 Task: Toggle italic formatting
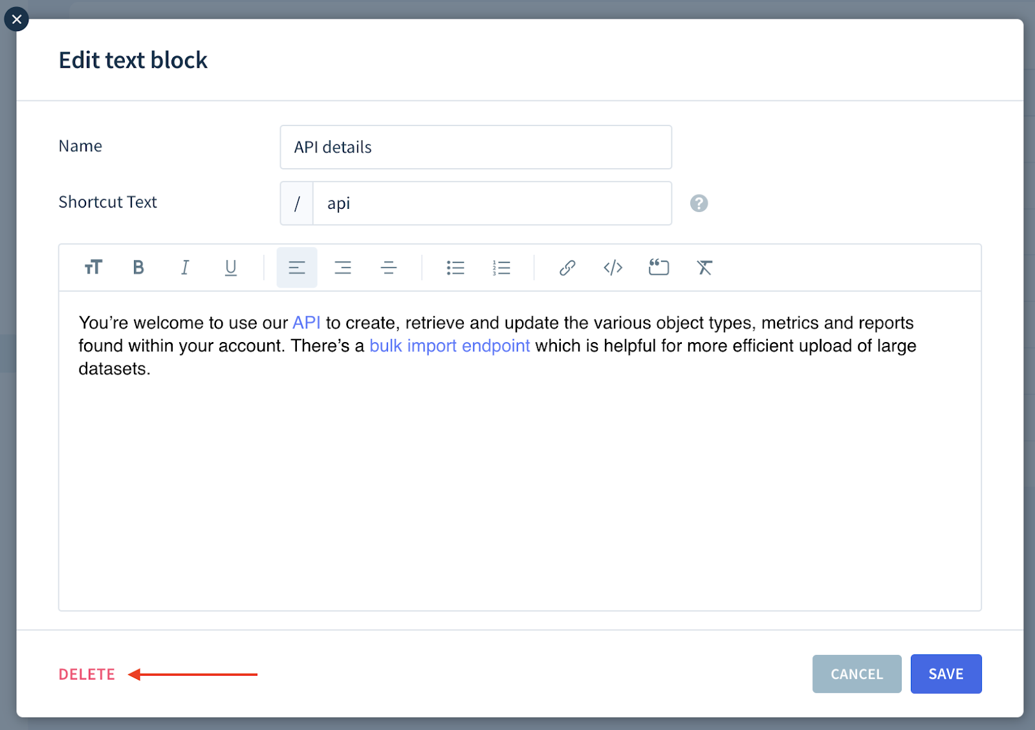(185, 267)
